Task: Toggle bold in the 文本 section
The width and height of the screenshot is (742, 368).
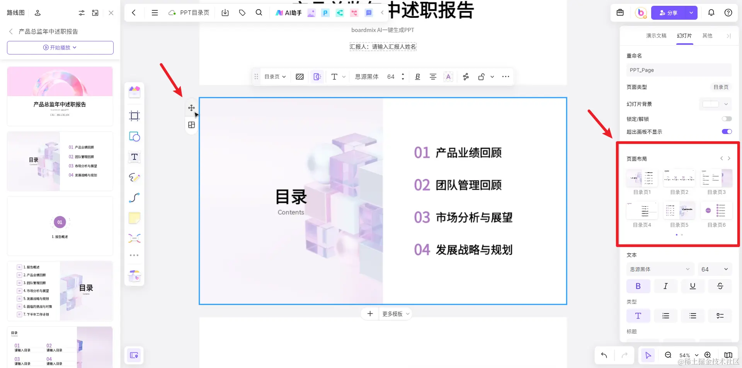Action: tap(638, 286)
